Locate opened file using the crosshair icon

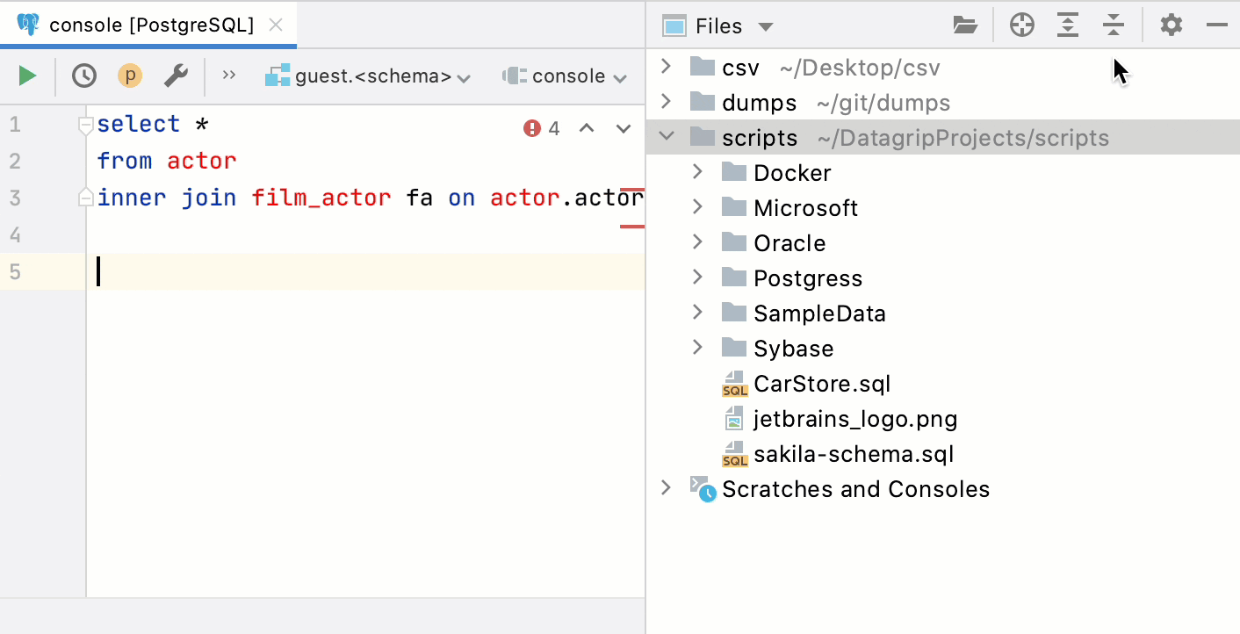tap(1021, 25)
